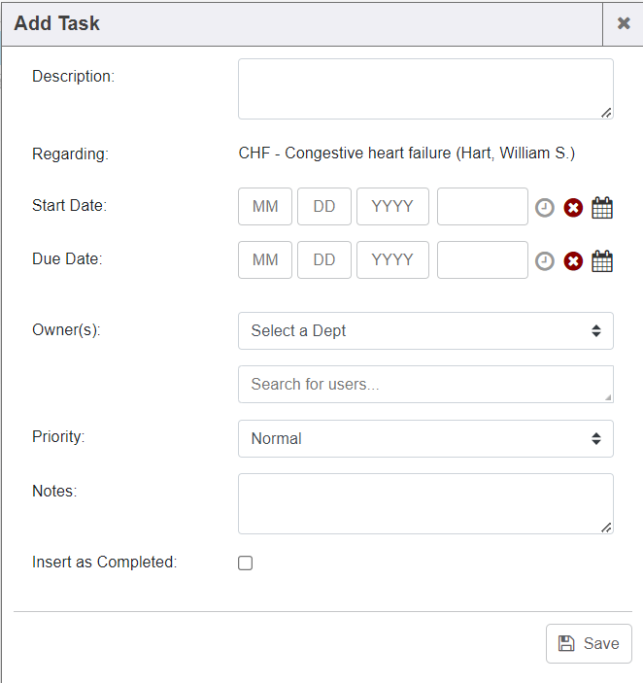The width and height of the screenshot is (643, 683).
Task: Click the Due Date clock icon
Action: click(545, 260)
